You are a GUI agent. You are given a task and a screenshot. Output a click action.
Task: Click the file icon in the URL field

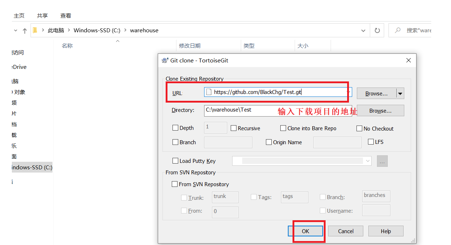pos(209,92)
